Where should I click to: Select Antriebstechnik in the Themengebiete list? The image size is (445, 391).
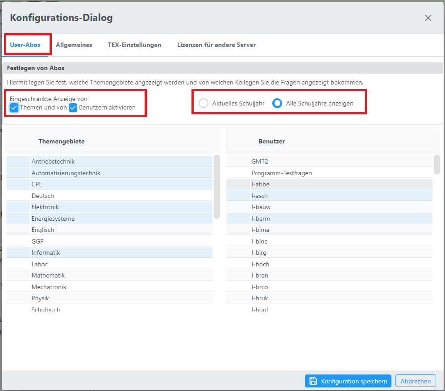click(x=53, y=161)
